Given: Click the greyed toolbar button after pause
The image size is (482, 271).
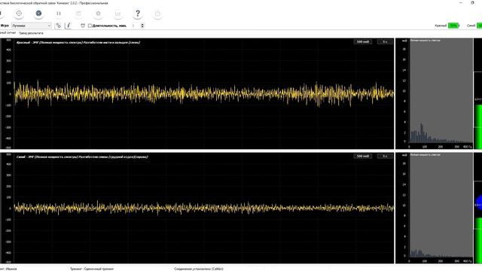Looking at the screenshot, I should coord(78,14).
